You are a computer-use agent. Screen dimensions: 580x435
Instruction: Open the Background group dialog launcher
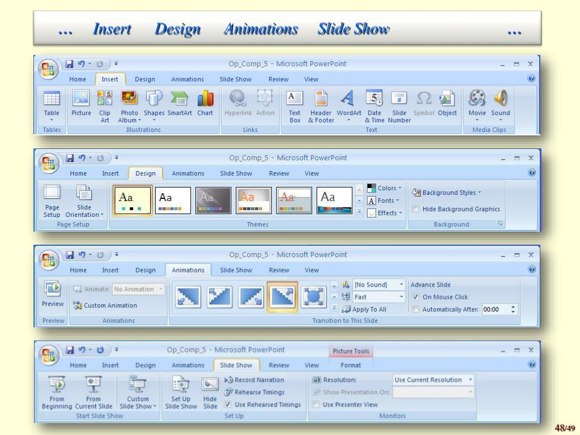pos(501,224)
